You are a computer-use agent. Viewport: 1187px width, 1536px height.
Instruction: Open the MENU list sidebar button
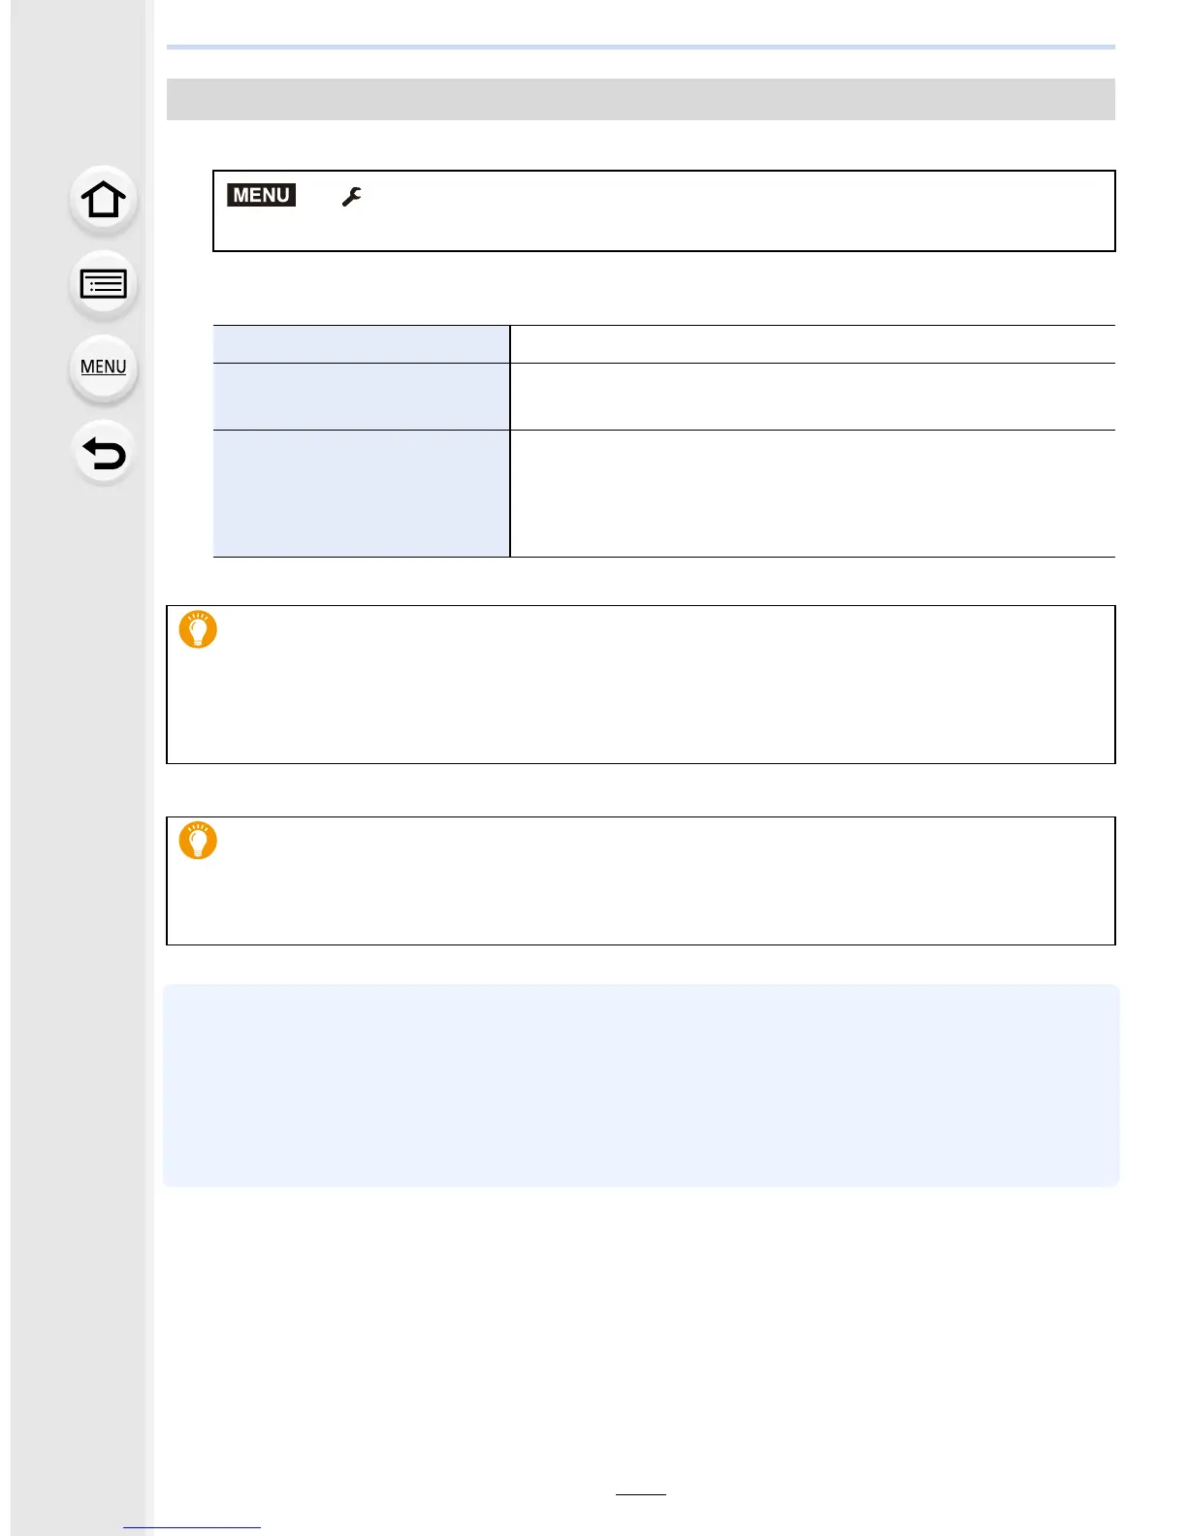(103, 368)
